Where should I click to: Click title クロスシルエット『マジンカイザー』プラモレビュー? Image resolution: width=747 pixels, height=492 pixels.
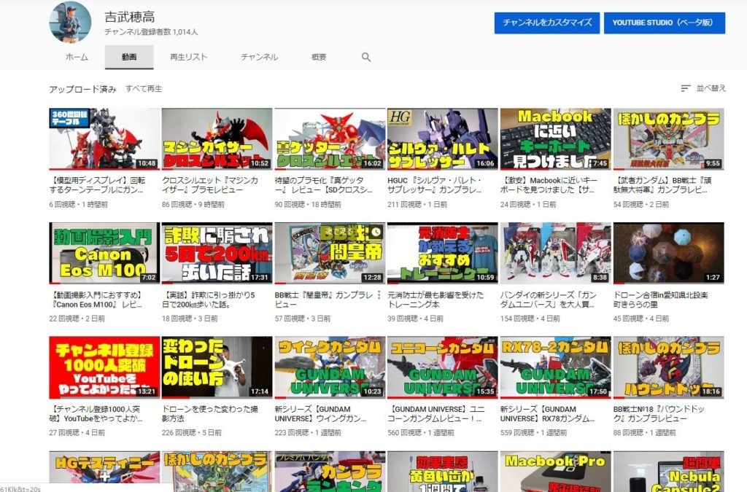[210, 185]
